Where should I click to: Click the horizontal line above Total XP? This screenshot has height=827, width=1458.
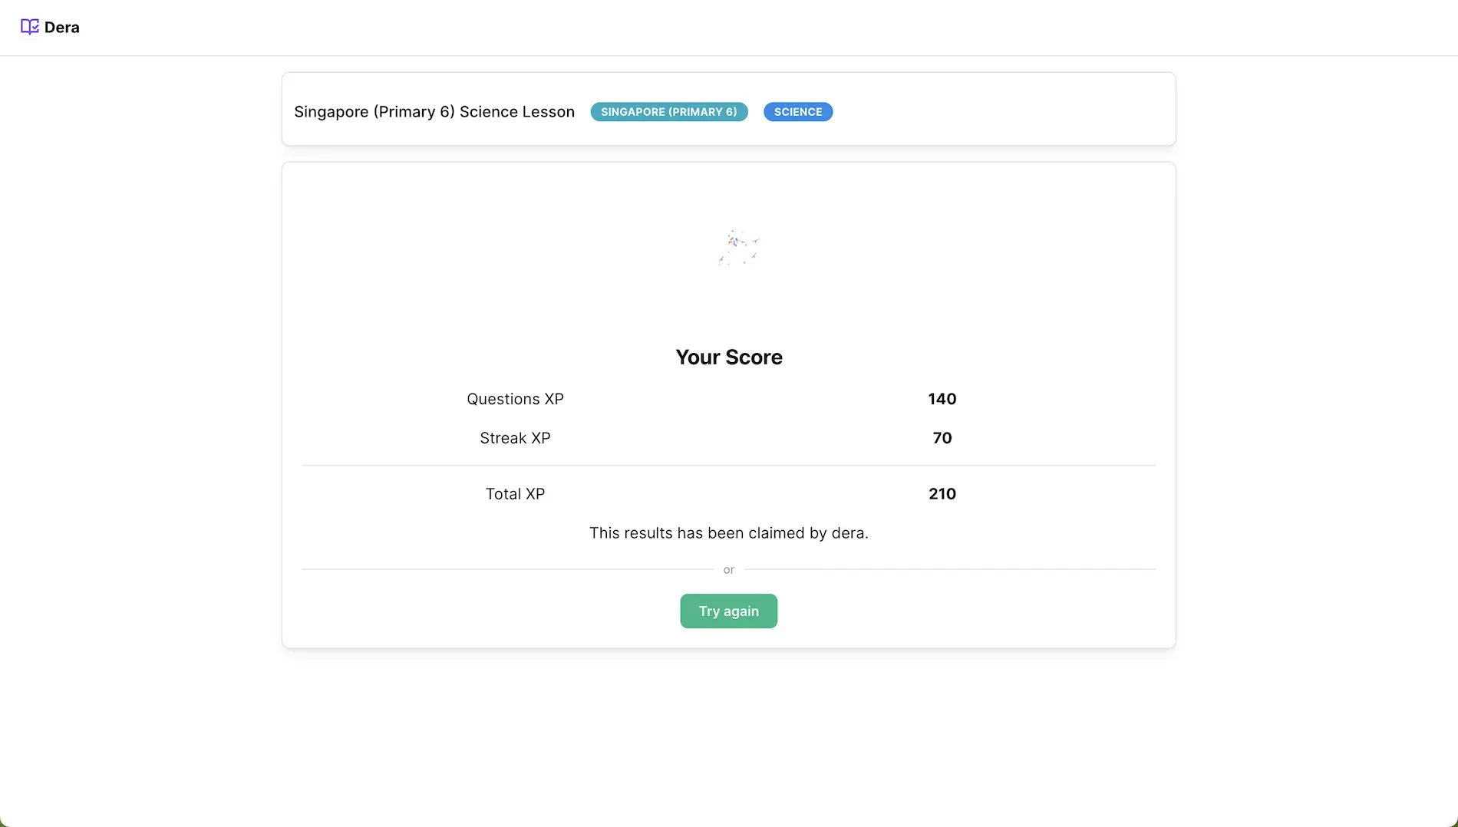(x=728, y=465)
